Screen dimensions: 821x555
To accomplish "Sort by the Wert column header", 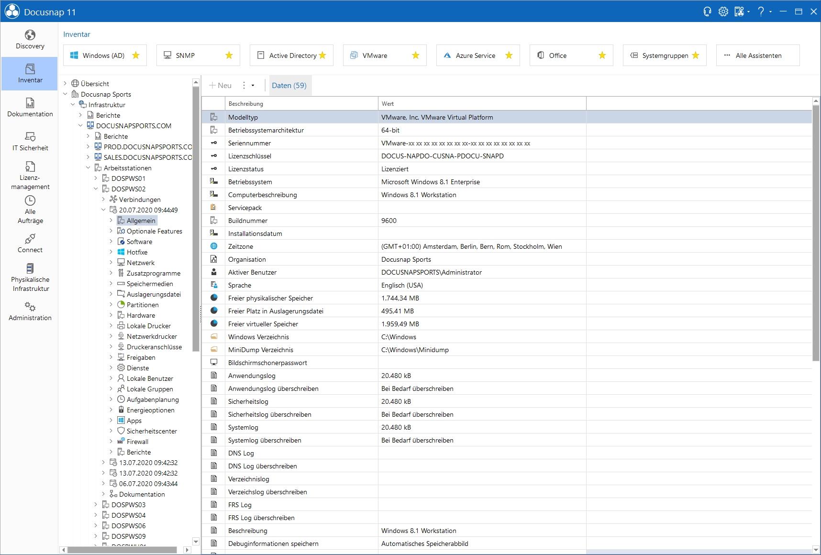I will pos(482,104).
